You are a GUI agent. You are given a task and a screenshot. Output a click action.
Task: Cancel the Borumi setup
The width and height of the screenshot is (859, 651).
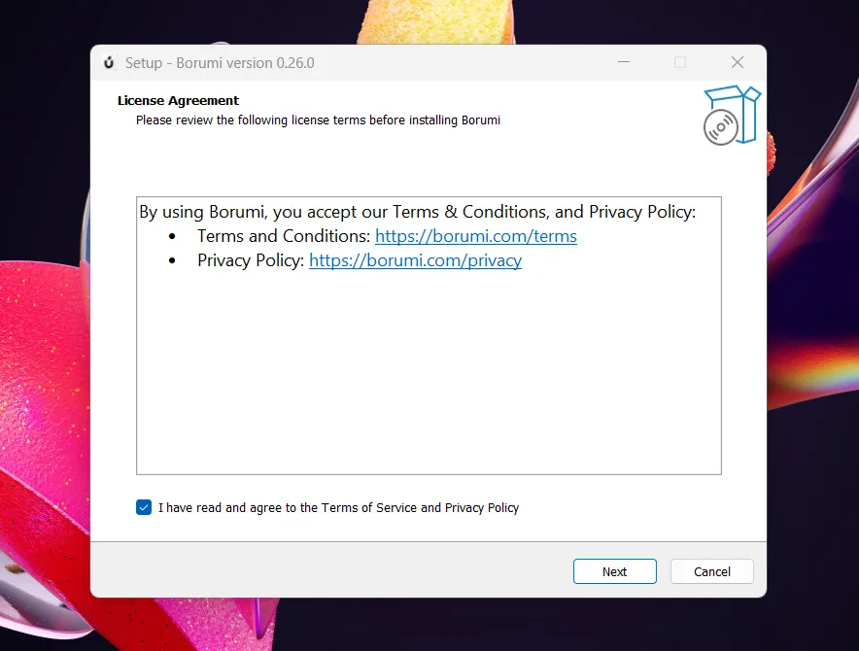711,571
